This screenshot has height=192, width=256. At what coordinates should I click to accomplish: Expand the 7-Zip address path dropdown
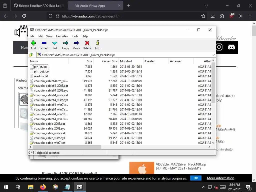tap(213, 55)
